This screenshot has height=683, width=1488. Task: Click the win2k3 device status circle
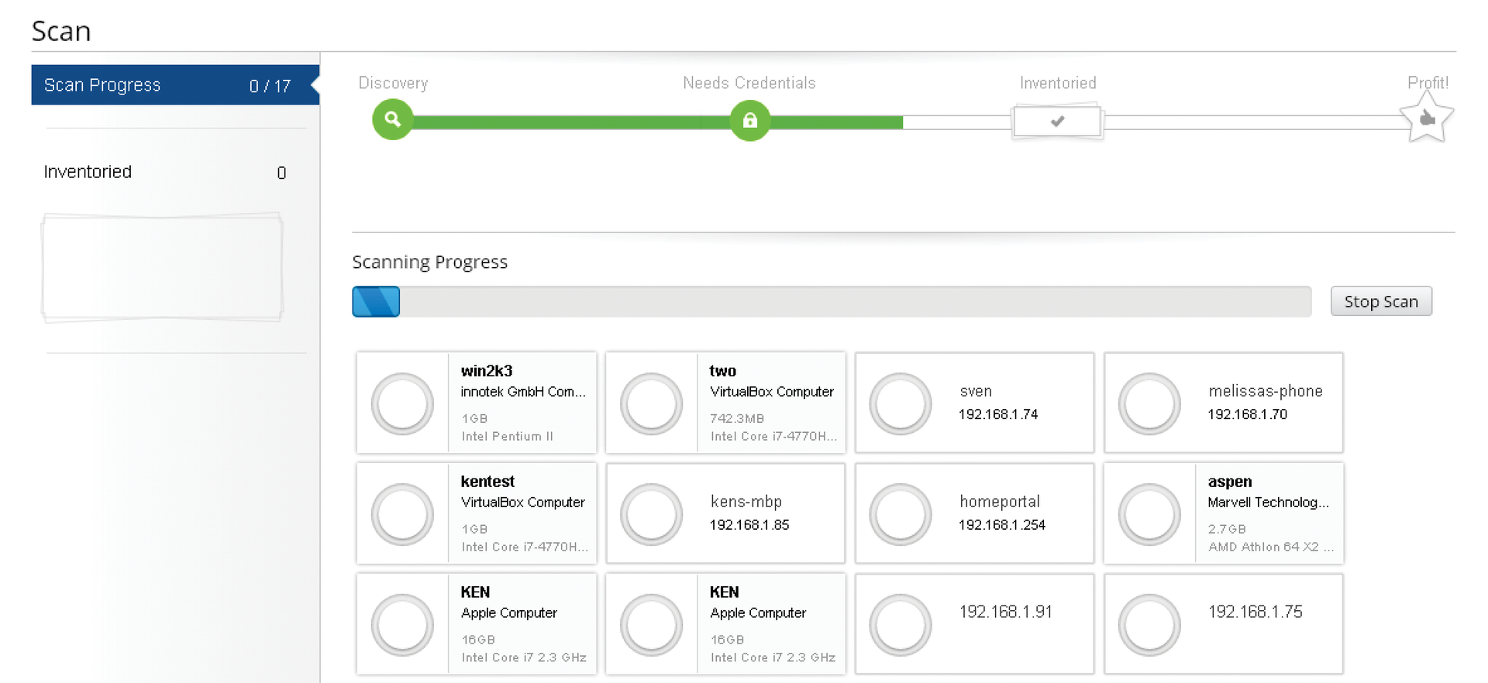point(402,403)
